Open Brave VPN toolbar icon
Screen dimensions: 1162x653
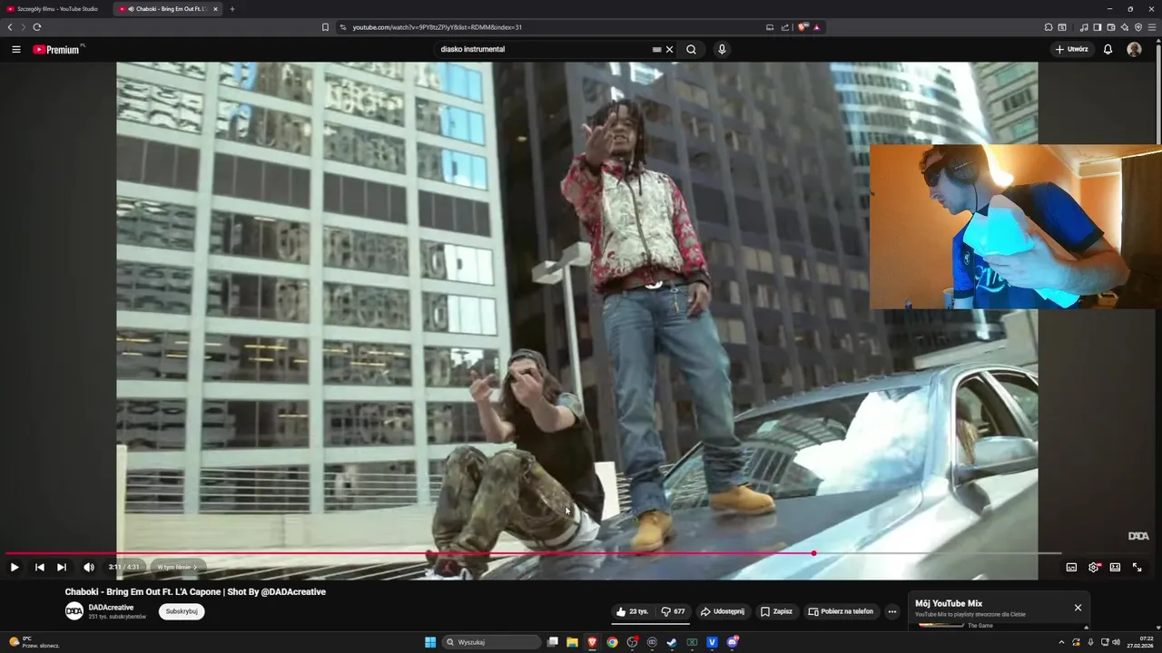pyautogui.click(x=1138, y=27)
